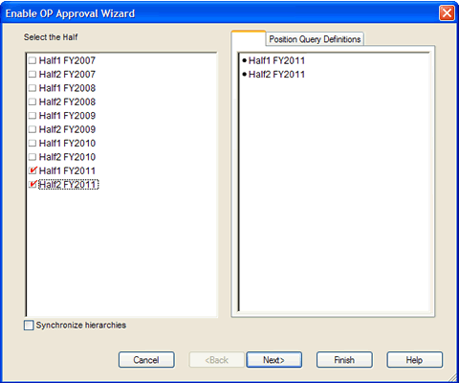Image resolution: width=459 pixels, height=383 pixels.
Task: Click the Half1 FY2009 label text
Action: [67, 115]
